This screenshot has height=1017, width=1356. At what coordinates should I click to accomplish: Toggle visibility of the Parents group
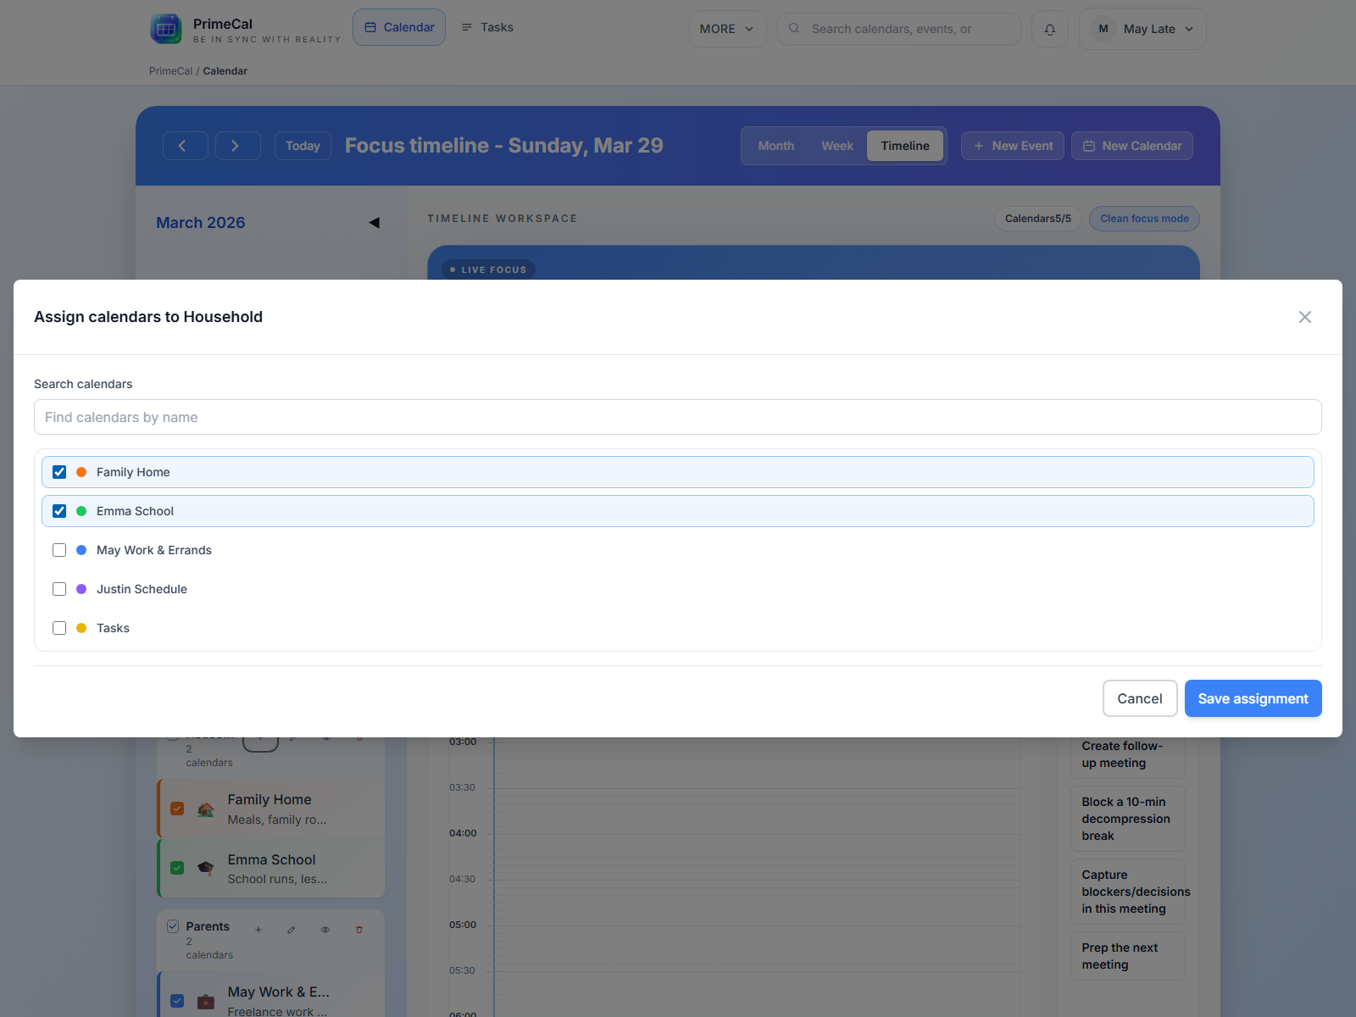(325, 930)
